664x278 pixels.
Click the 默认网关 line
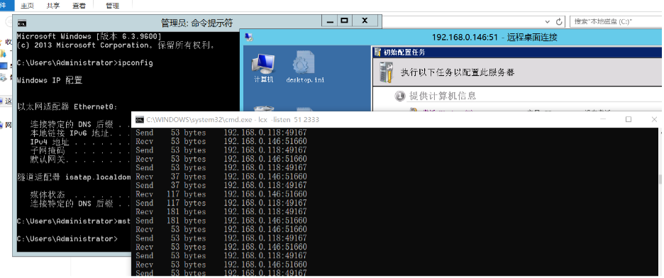(80, 160)
